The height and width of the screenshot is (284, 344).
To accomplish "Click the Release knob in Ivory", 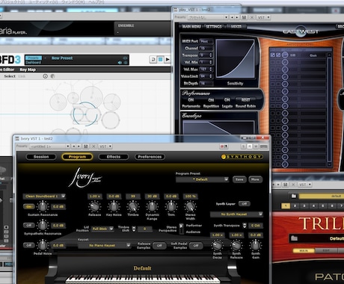I will (x=94, y=206).
